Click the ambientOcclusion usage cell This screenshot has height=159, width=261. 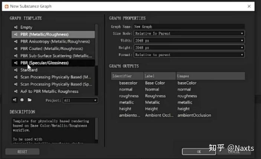pyautogui.click(x=194, y=115)
